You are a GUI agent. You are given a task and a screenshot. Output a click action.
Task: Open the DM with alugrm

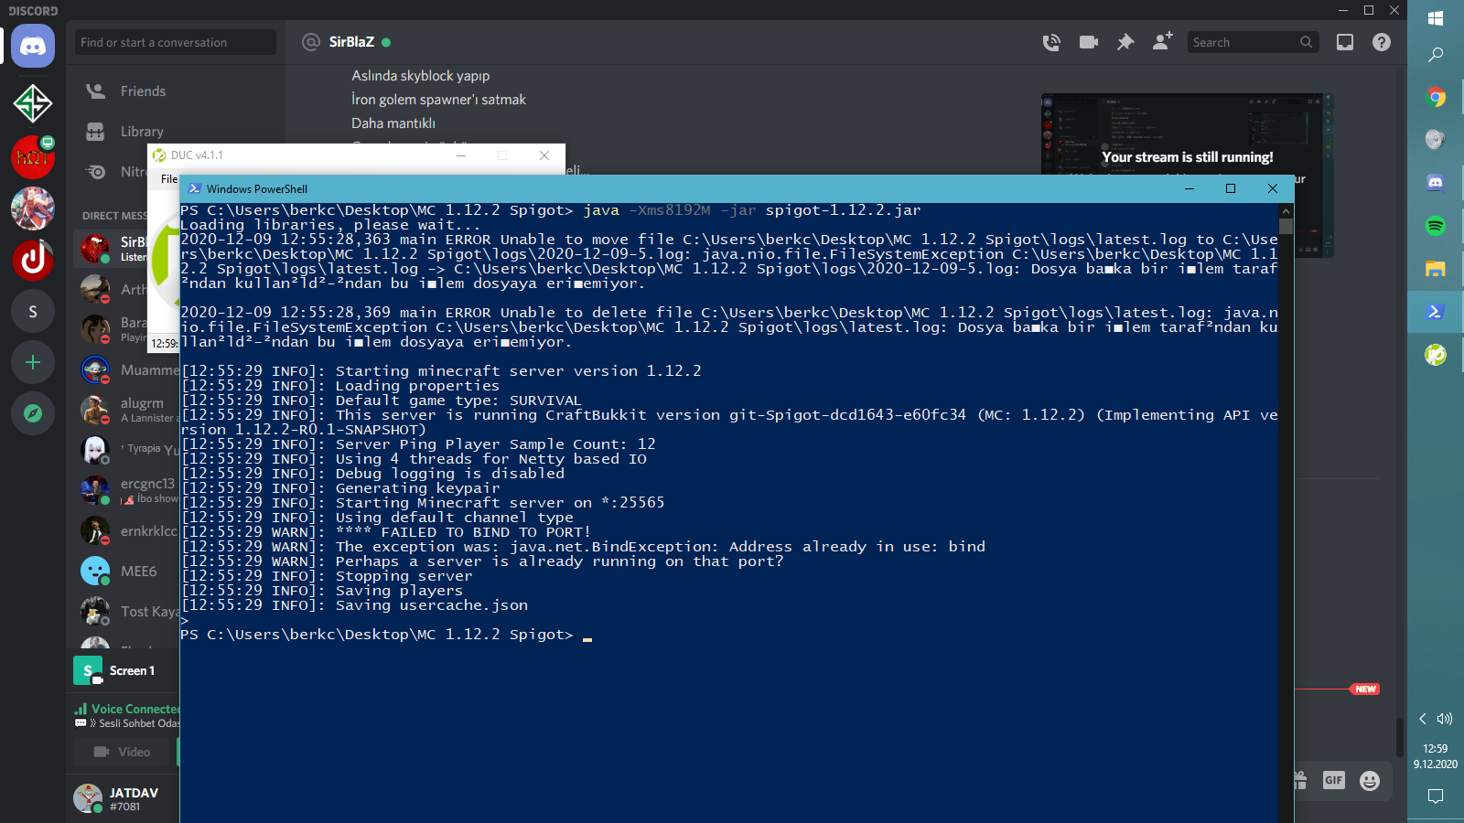pyautogui.click(x=127, y=410)
